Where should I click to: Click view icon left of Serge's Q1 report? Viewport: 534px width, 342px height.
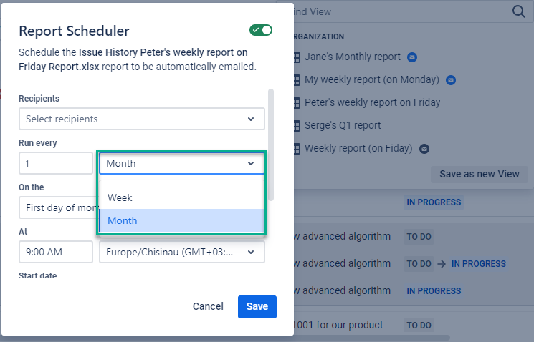[296, 126]
